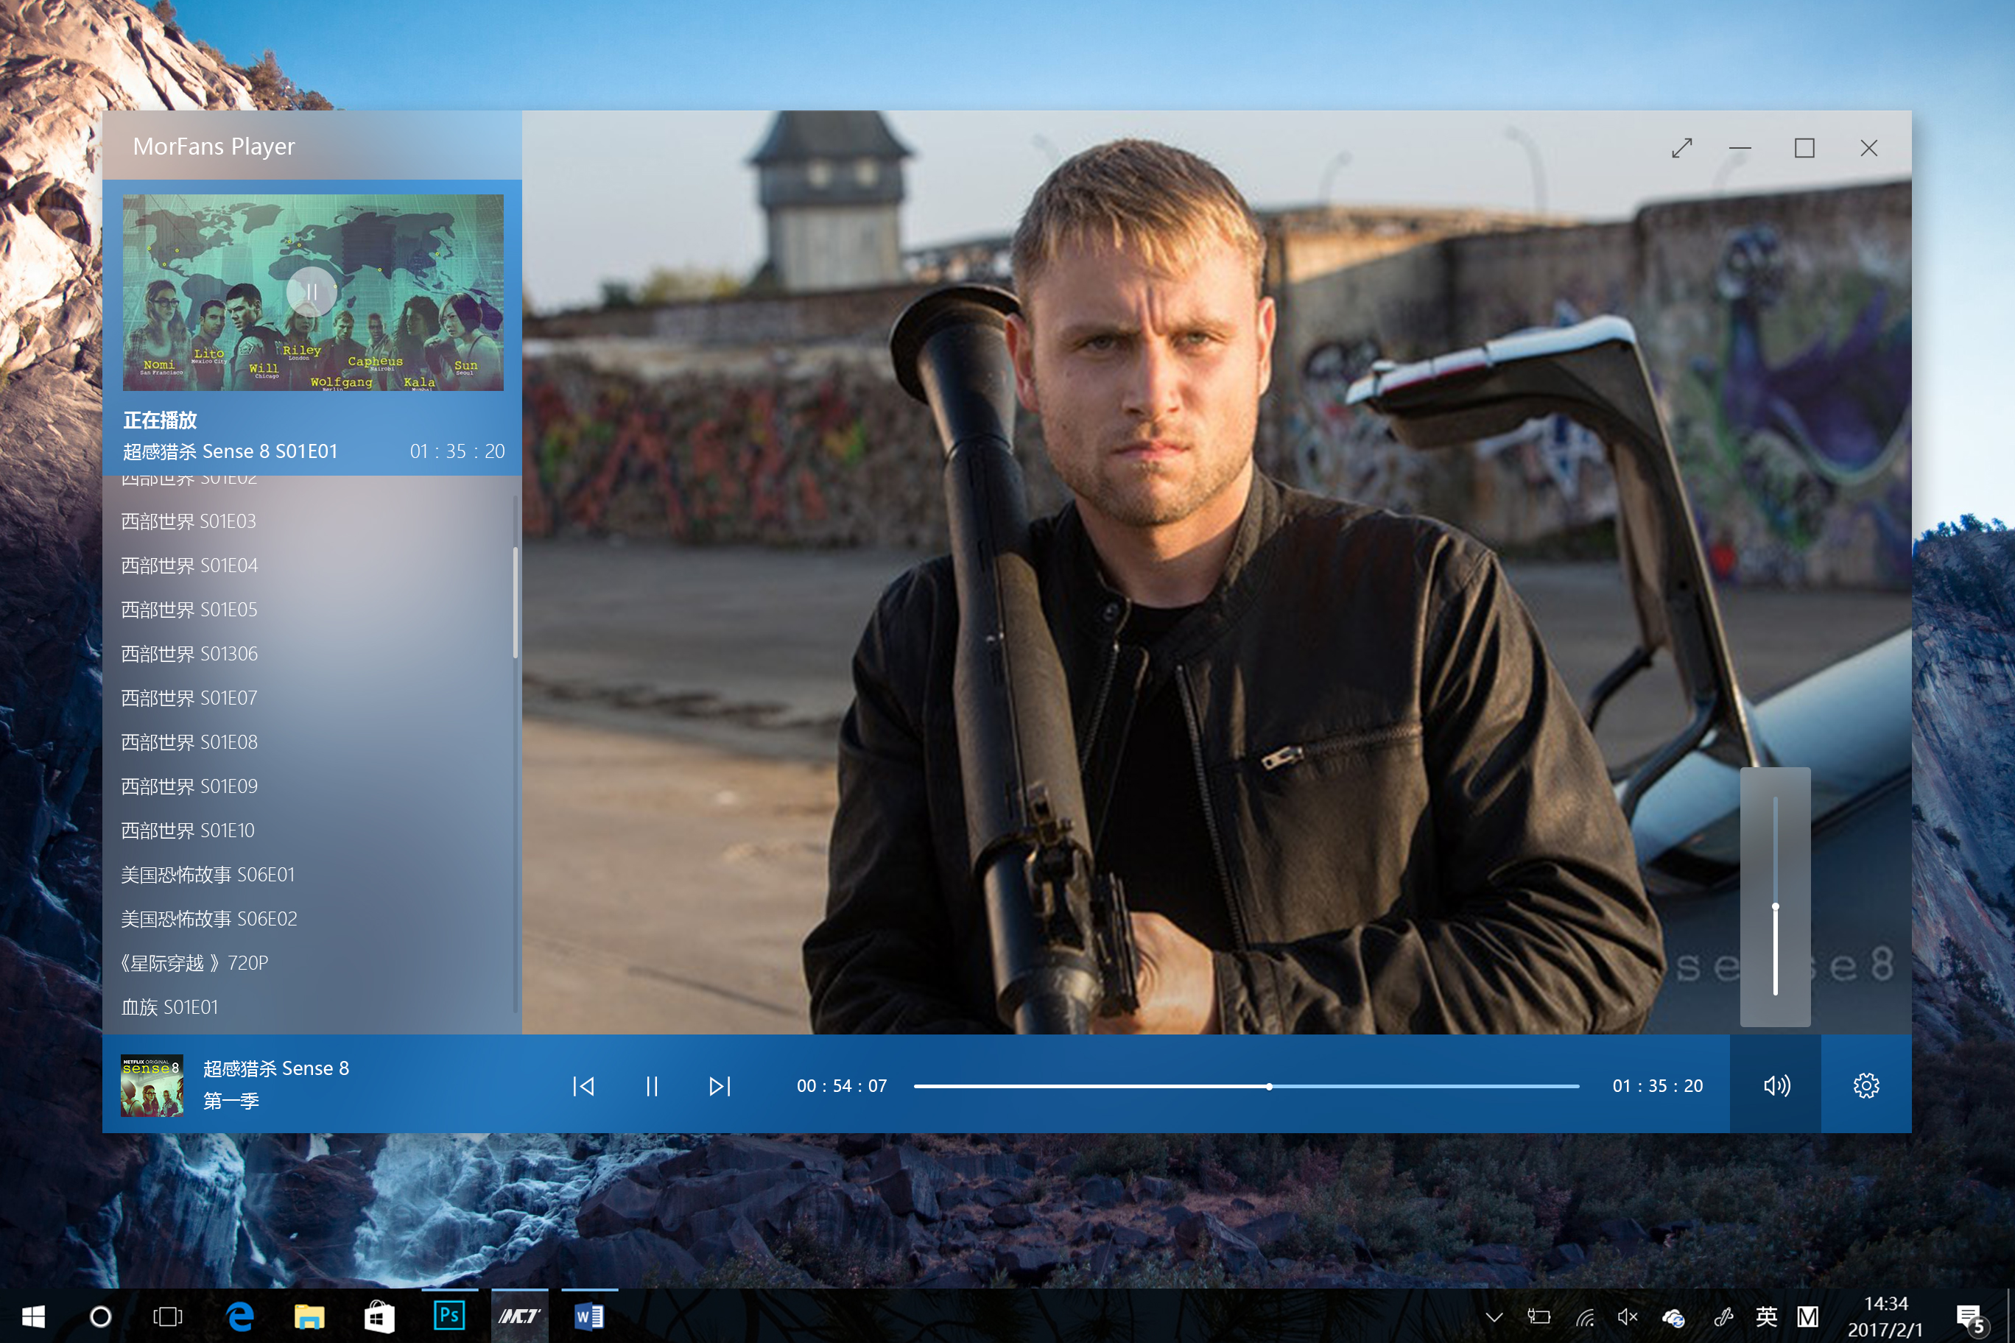Screen dimensions: 2015x1343
Task: Click the 超感猎杀 Sense 8 title in bottom bar
Action: point(276,1068)
